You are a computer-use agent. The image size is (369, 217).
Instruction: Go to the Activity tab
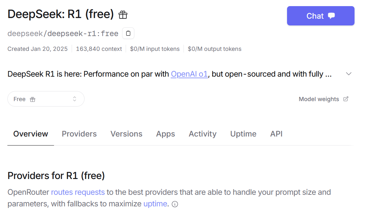tap(203, 134)
